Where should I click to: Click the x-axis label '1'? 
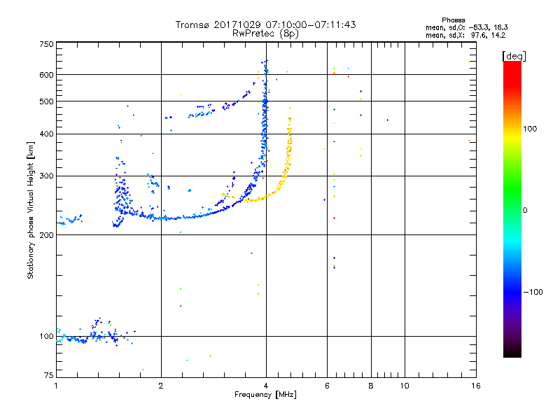(x=56, y=386)
